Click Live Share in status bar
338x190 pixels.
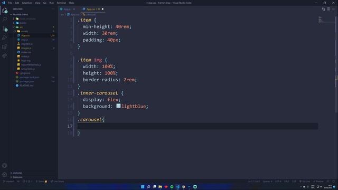click(58, 182)
